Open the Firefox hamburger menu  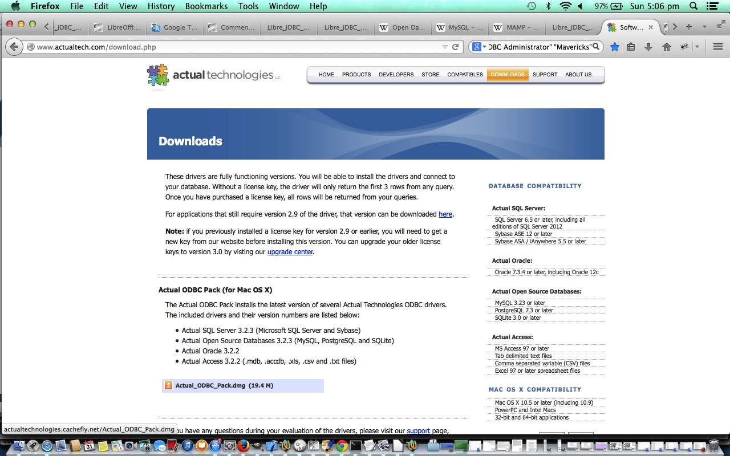point(718,47)
